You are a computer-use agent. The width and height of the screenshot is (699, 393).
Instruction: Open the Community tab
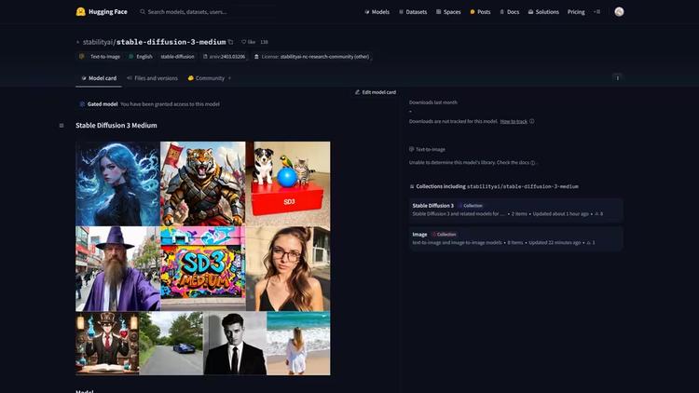[x=207, y=78]
